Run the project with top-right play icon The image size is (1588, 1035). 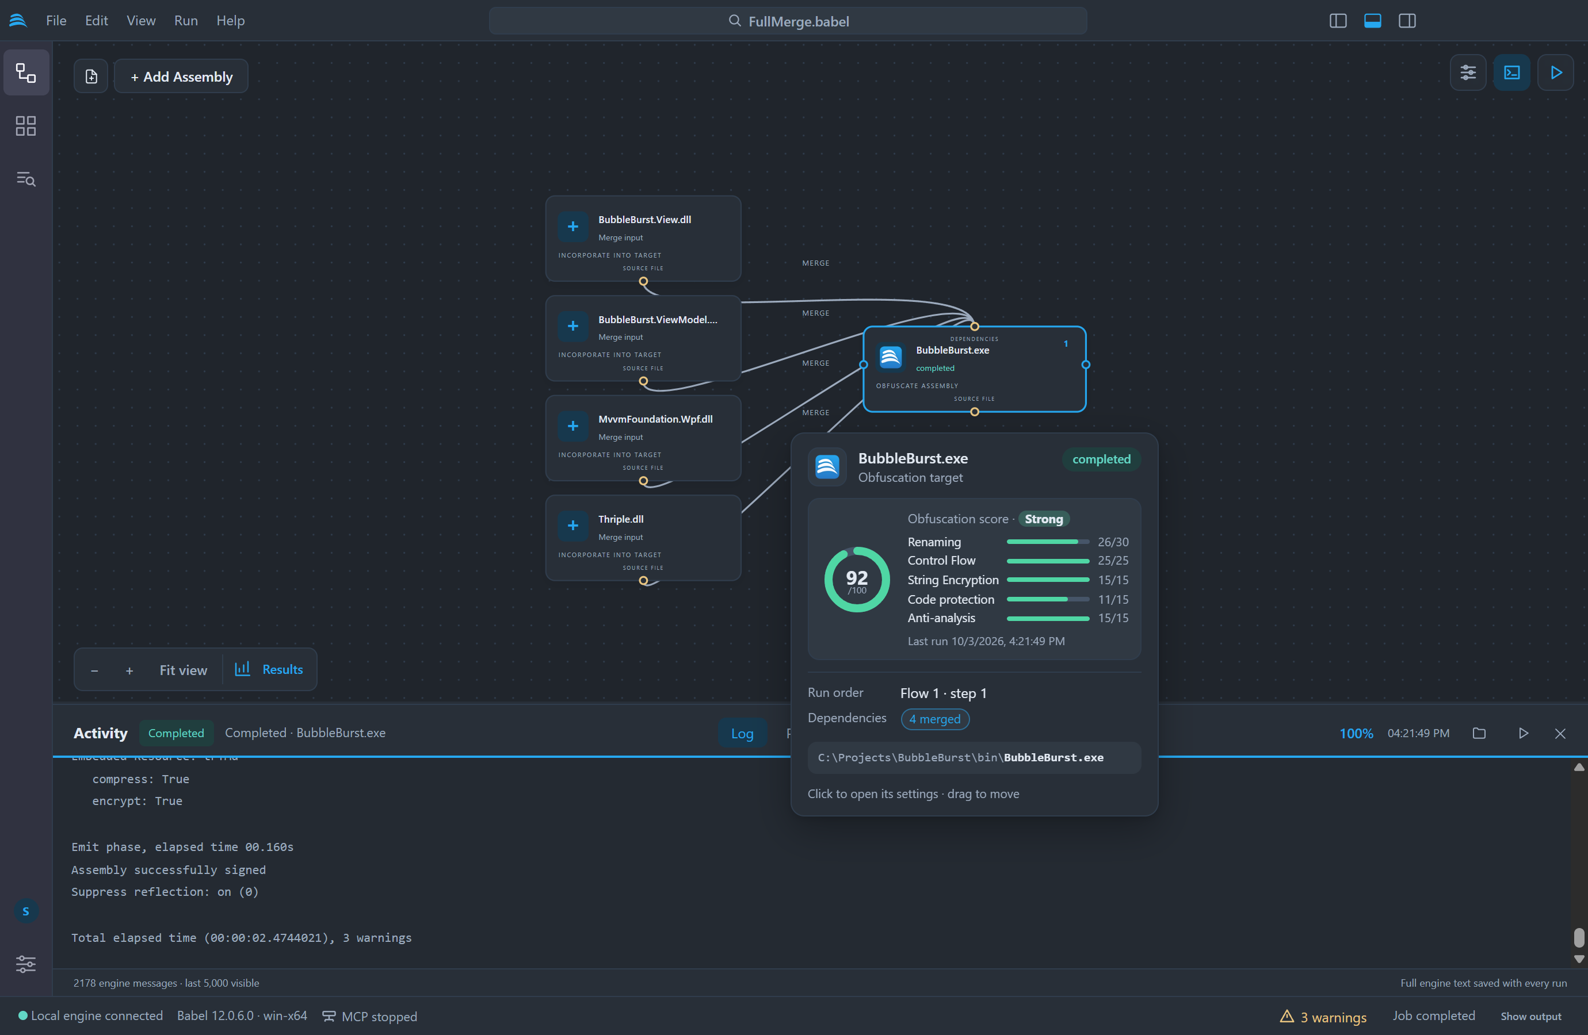[x=1556, y=72]
